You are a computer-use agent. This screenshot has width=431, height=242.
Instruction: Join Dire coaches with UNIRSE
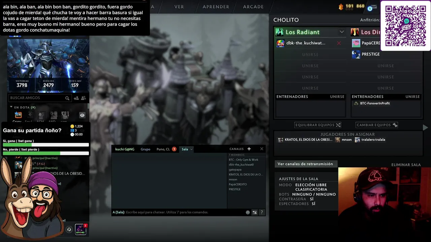[x=412, y=97]
